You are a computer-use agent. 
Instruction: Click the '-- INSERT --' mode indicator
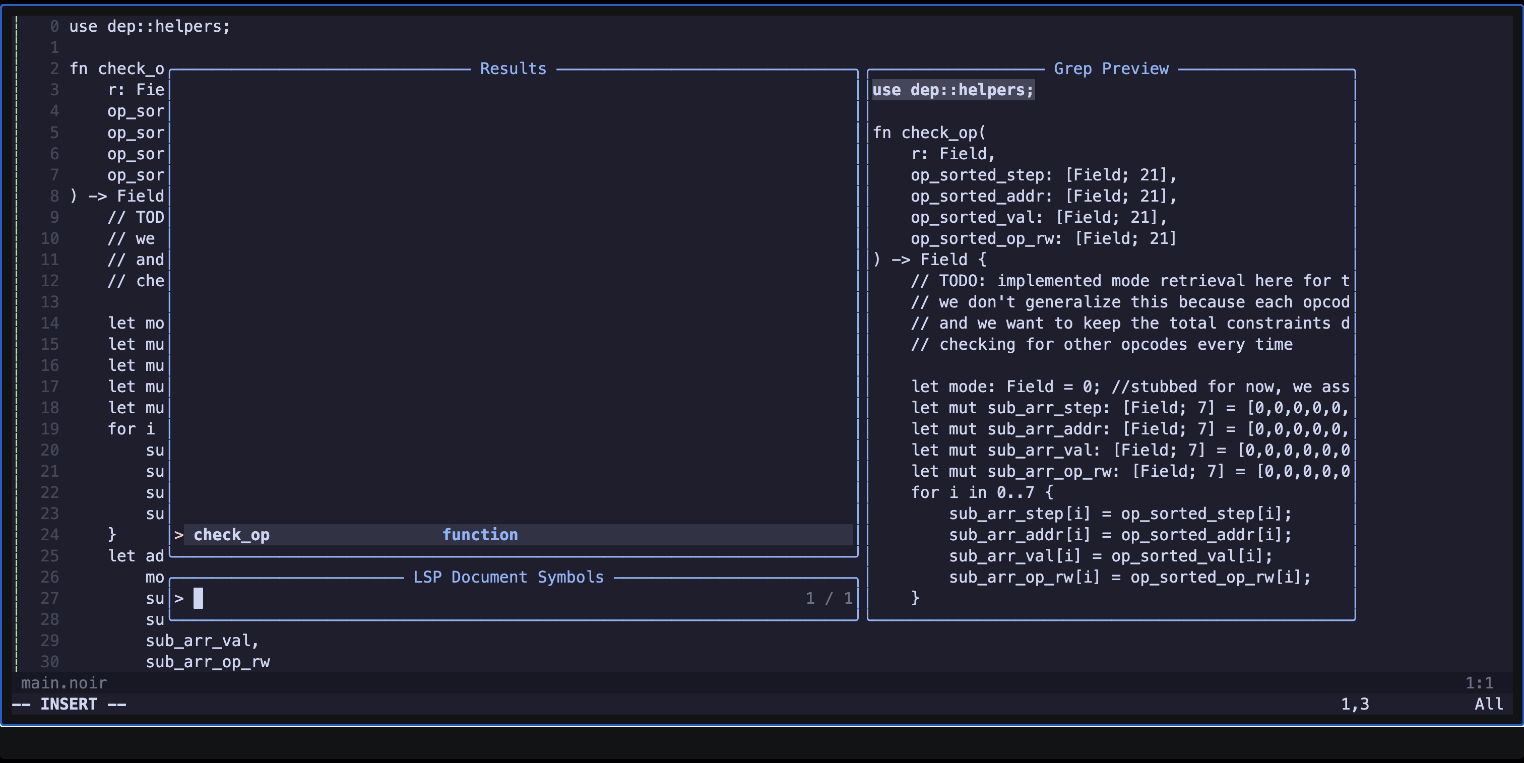click(x=69, y=705)
